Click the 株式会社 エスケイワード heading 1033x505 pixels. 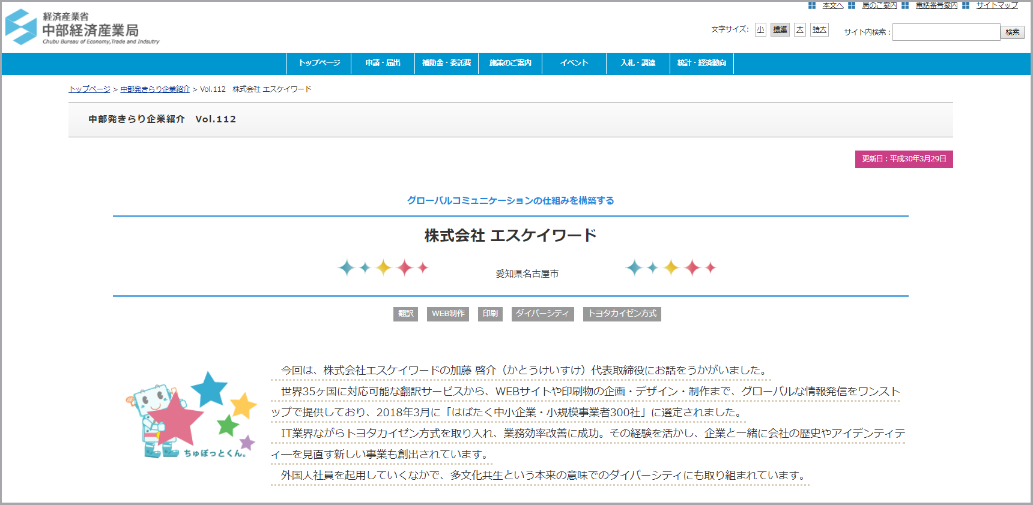(x=510, y=236)
